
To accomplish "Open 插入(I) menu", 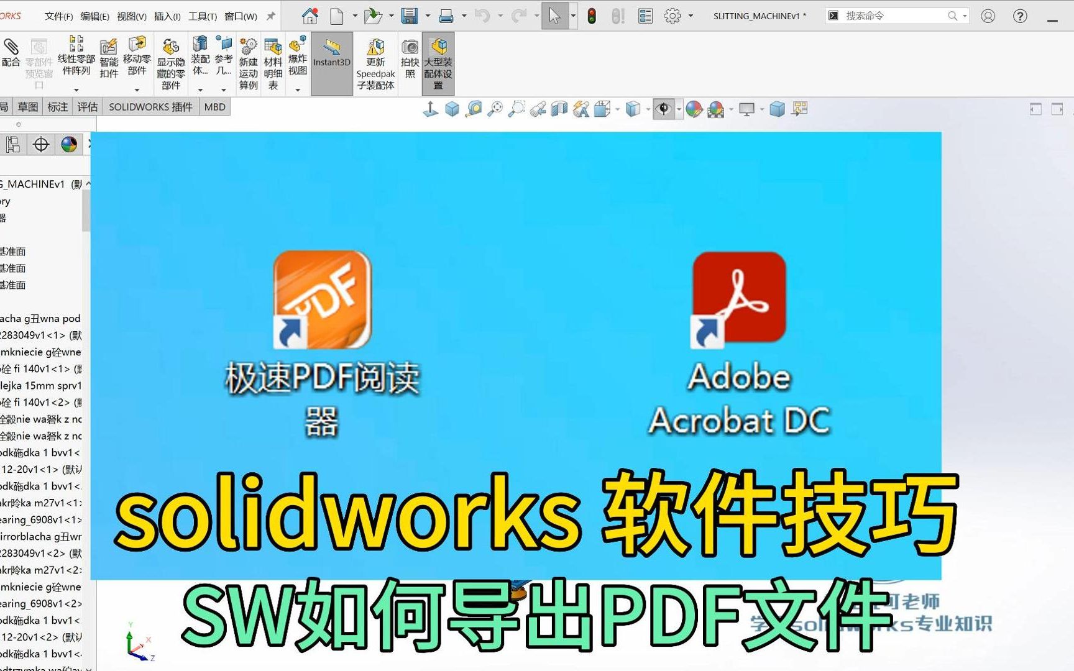I will click(167, 16).
